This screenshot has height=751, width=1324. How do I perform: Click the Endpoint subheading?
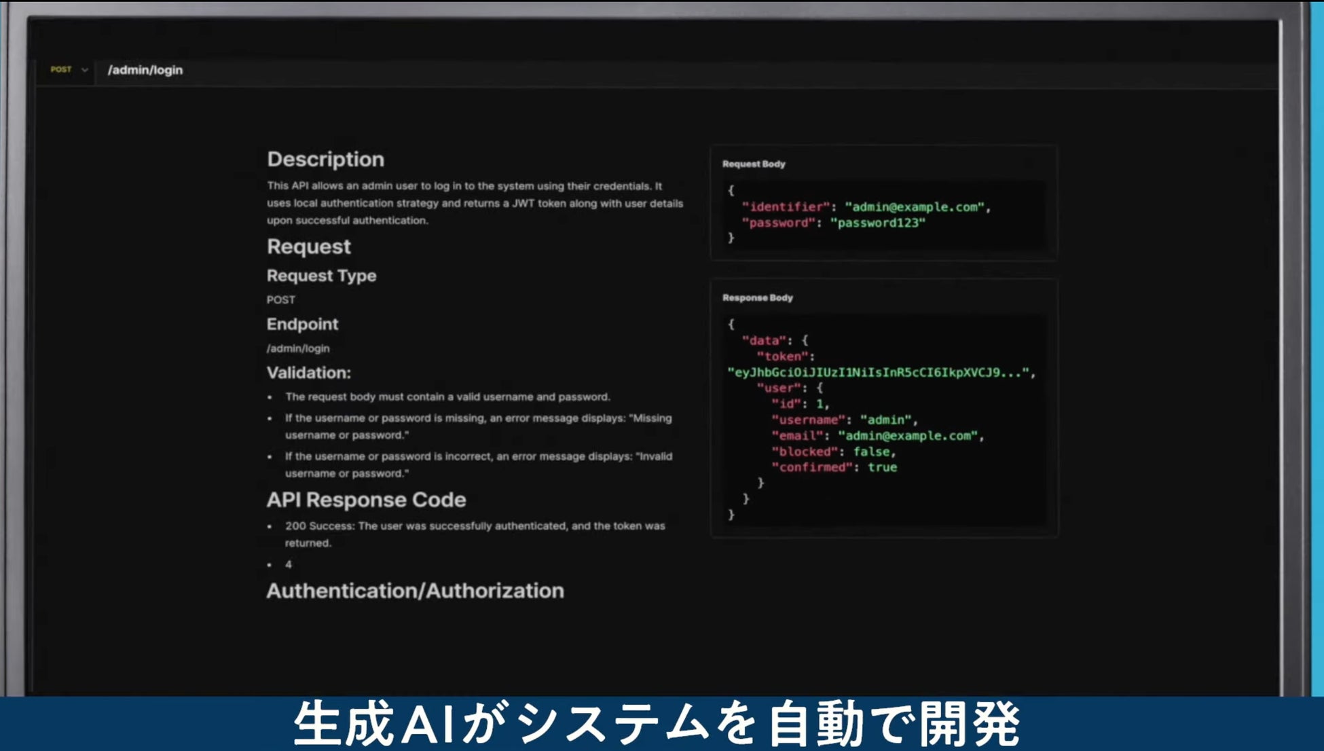point(302,324)
